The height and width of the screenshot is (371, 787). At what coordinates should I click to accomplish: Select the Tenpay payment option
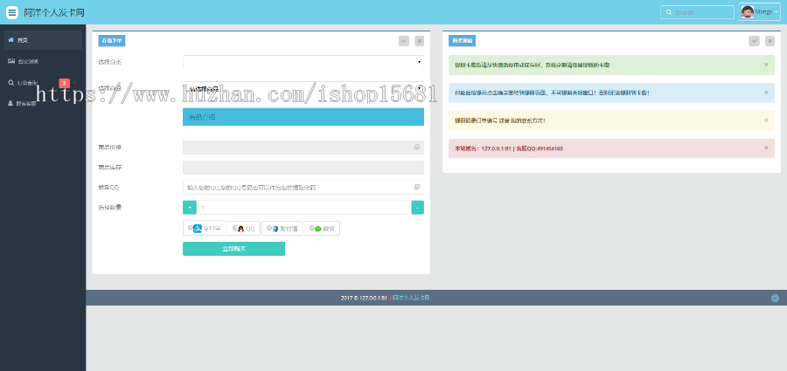pos(282,229)
